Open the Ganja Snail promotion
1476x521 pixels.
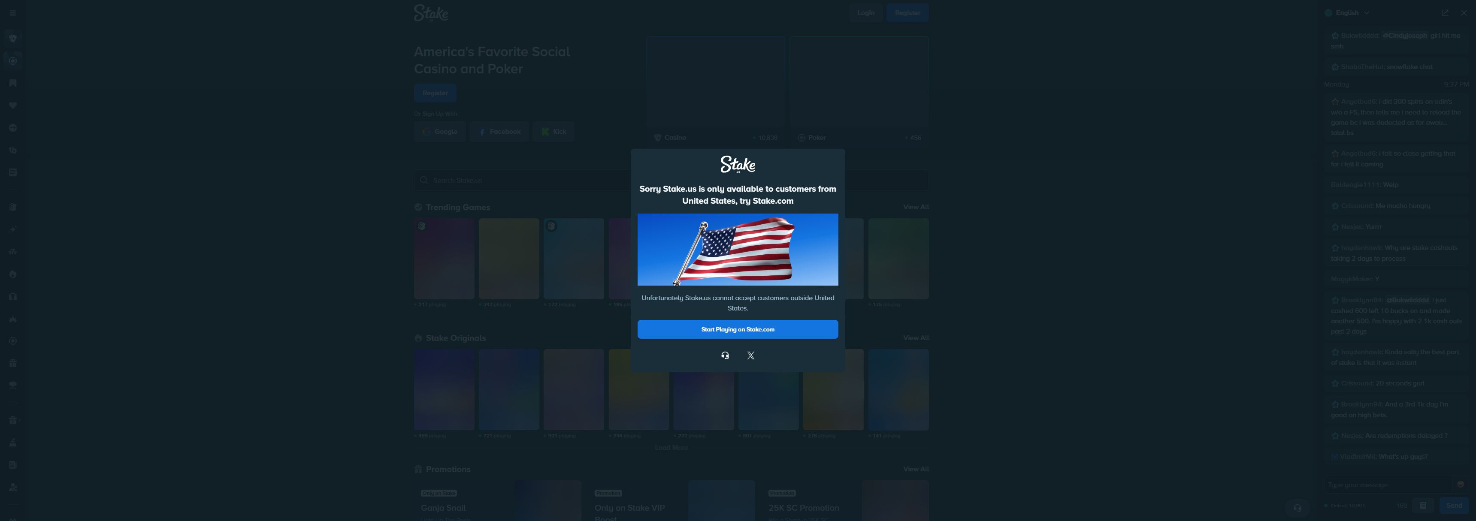click(x=498, y=501)
